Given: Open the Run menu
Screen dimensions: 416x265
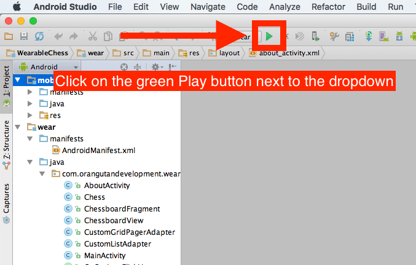Looking at the screenshot, I should tap(396, 7).
